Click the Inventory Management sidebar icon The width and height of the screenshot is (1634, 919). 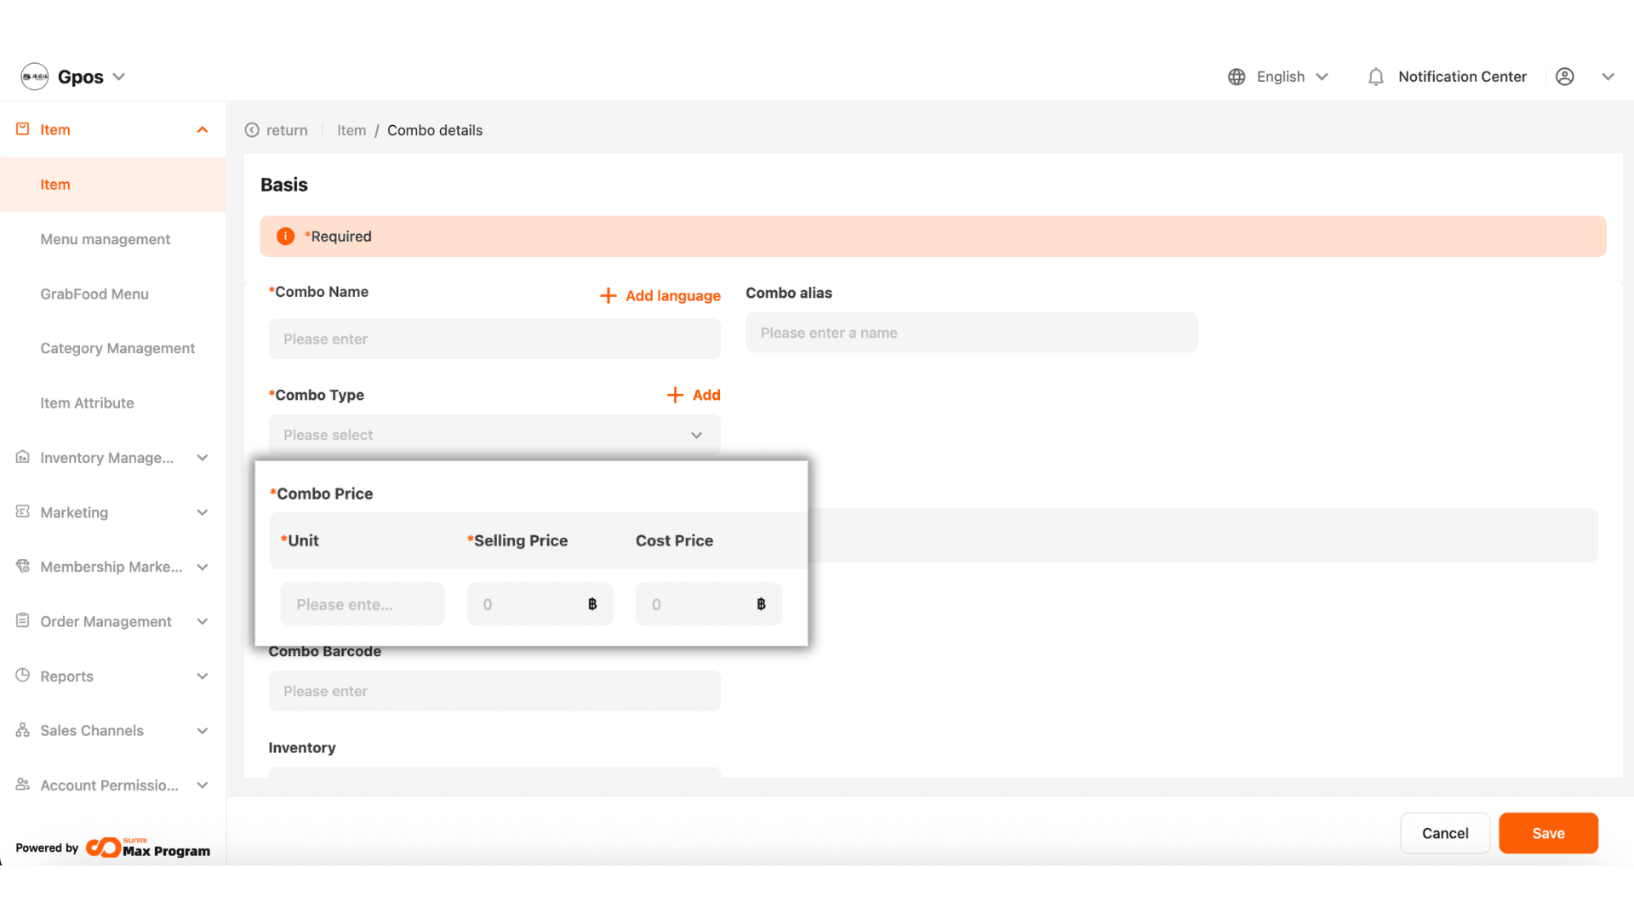[x=23, y=457]
